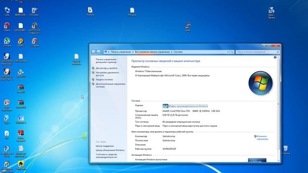The width and height of the screenshot is (308, 173).
Task: Click Windows 7 Максимальная edition text
Action: click(148, 71)
